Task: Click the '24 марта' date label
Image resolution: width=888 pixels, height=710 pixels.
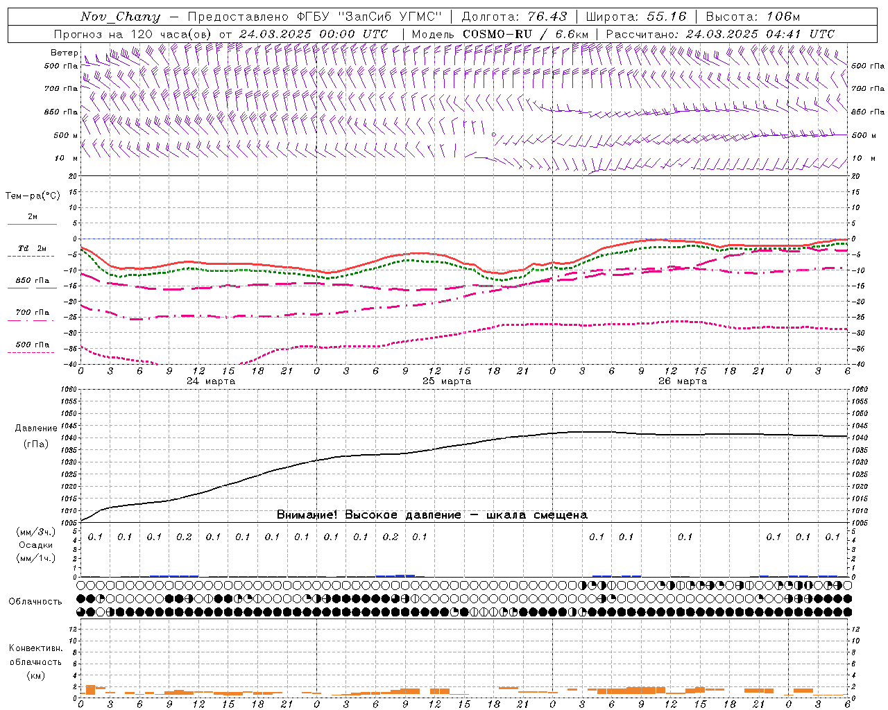Action: (x=211, y=381)
